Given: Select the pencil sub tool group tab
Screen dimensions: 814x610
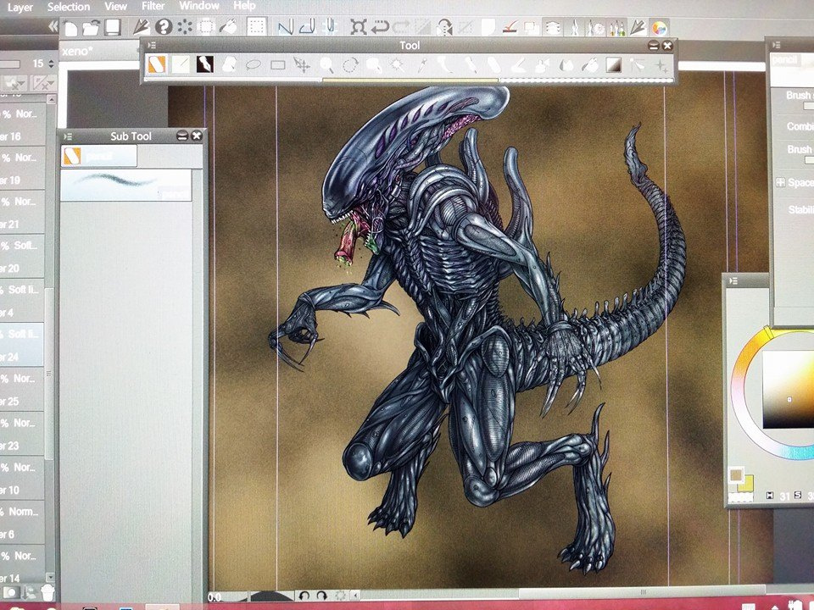Looking at the screenshot, I should pos(98,156).
